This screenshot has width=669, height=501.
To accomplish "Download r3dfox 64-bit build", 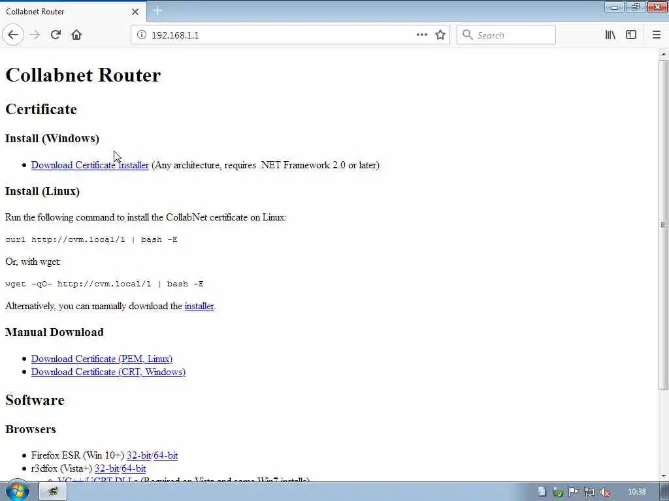I will pos(133,468).
